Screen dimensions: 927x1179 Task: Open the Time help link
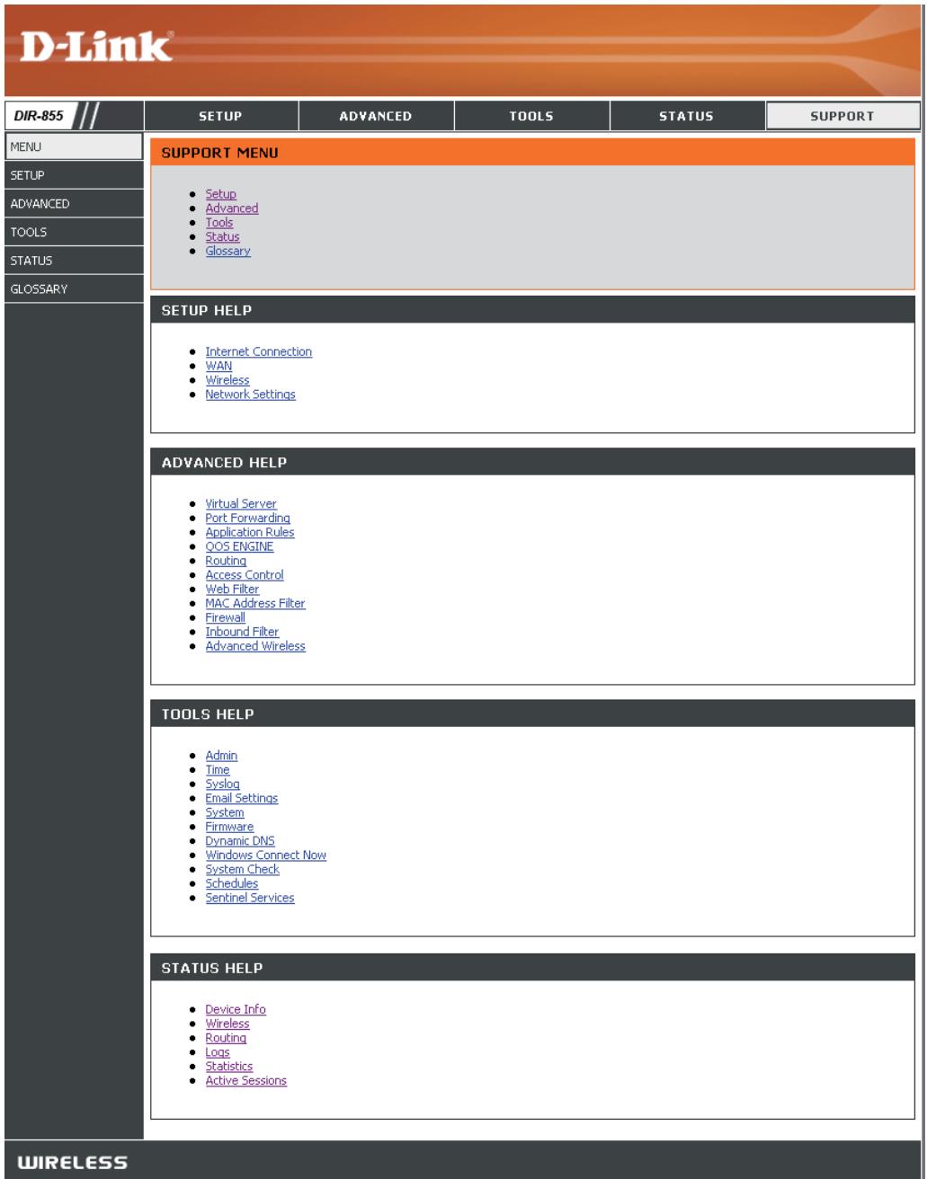[x=218, y=770]
